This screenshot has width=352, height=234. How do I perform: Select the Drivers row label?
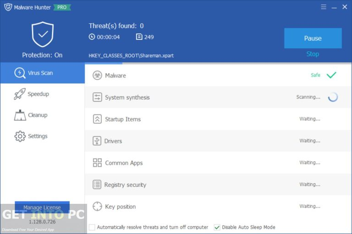(x=113, y=141)
